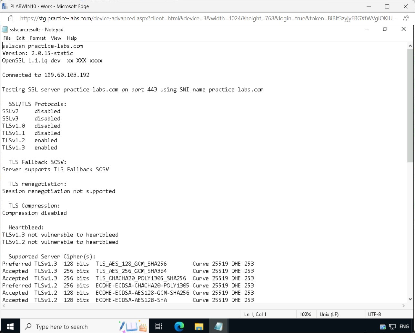Screen dimensions: 415x333
Task: Click the network icon in system tray
Action: click(392, 327)
